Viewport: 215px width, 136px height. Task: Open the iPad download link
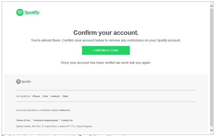(45, 96)
